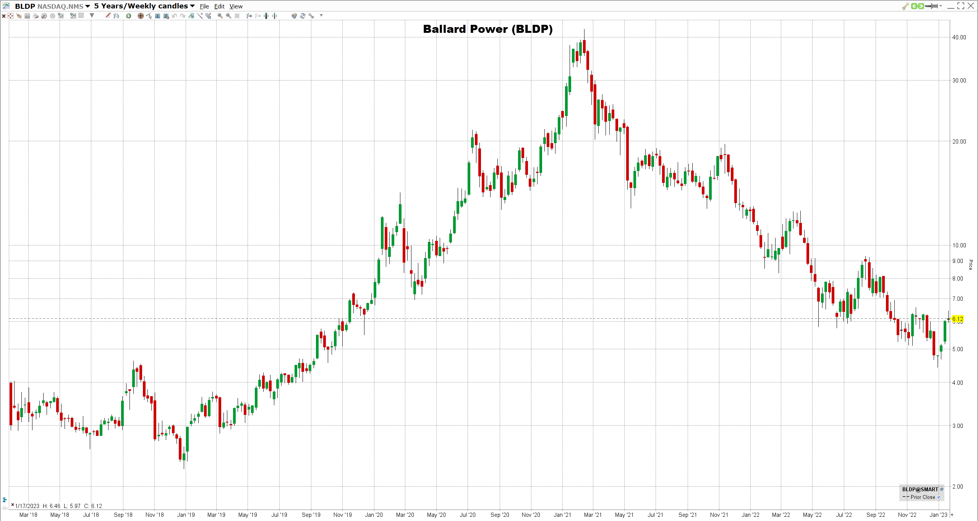This screenshot has width=978, height=521.
Task: Click the line with cursor pointer icon
Action: point(149,16)
